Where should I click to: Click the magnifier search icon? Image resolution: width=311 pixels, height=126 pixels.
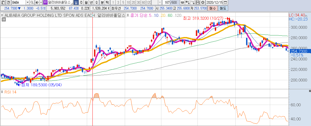[32, 3]
